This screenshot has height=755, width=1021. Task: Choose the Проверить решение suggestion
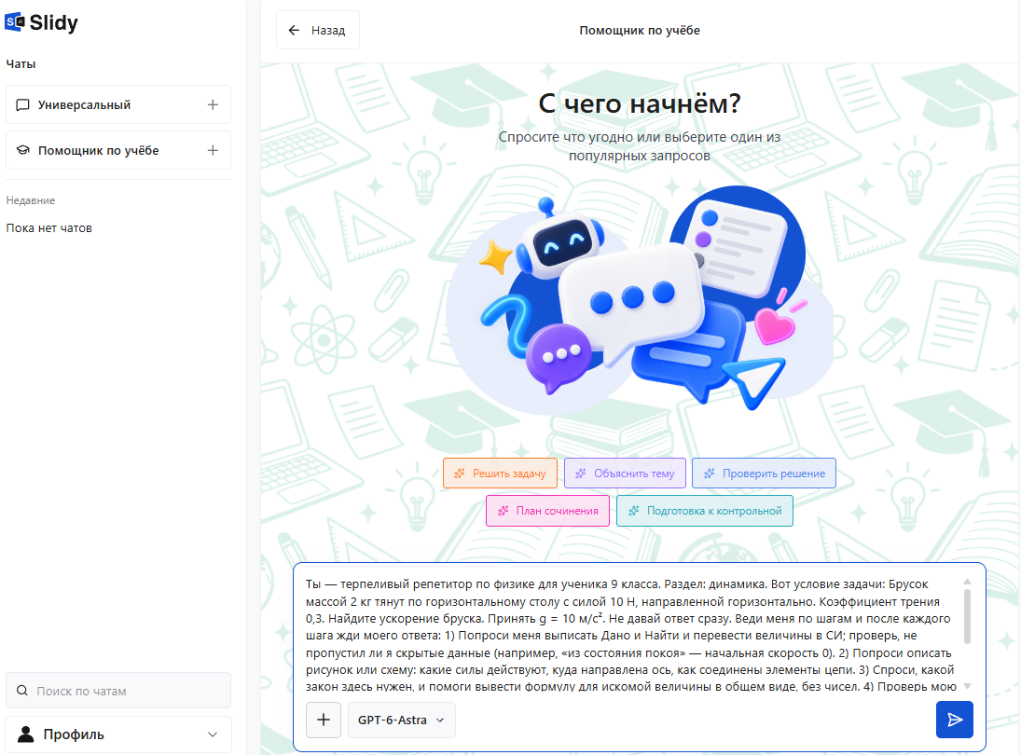[x=764, y=474]
